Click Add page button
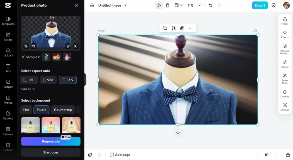 click(120, 155)
